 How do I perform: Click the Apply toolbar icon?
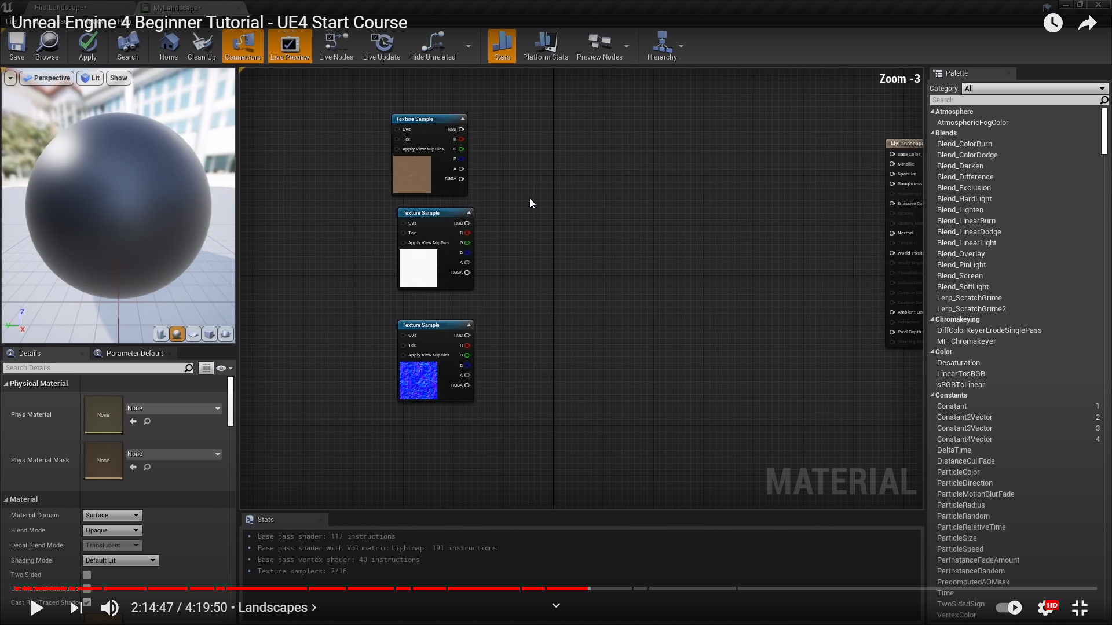pyautogui.click(x=87, y=46)
